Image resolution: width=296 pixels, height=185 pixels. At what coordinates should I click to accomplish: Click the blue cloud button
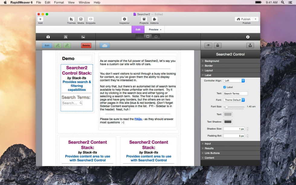[x=105, y=46]
